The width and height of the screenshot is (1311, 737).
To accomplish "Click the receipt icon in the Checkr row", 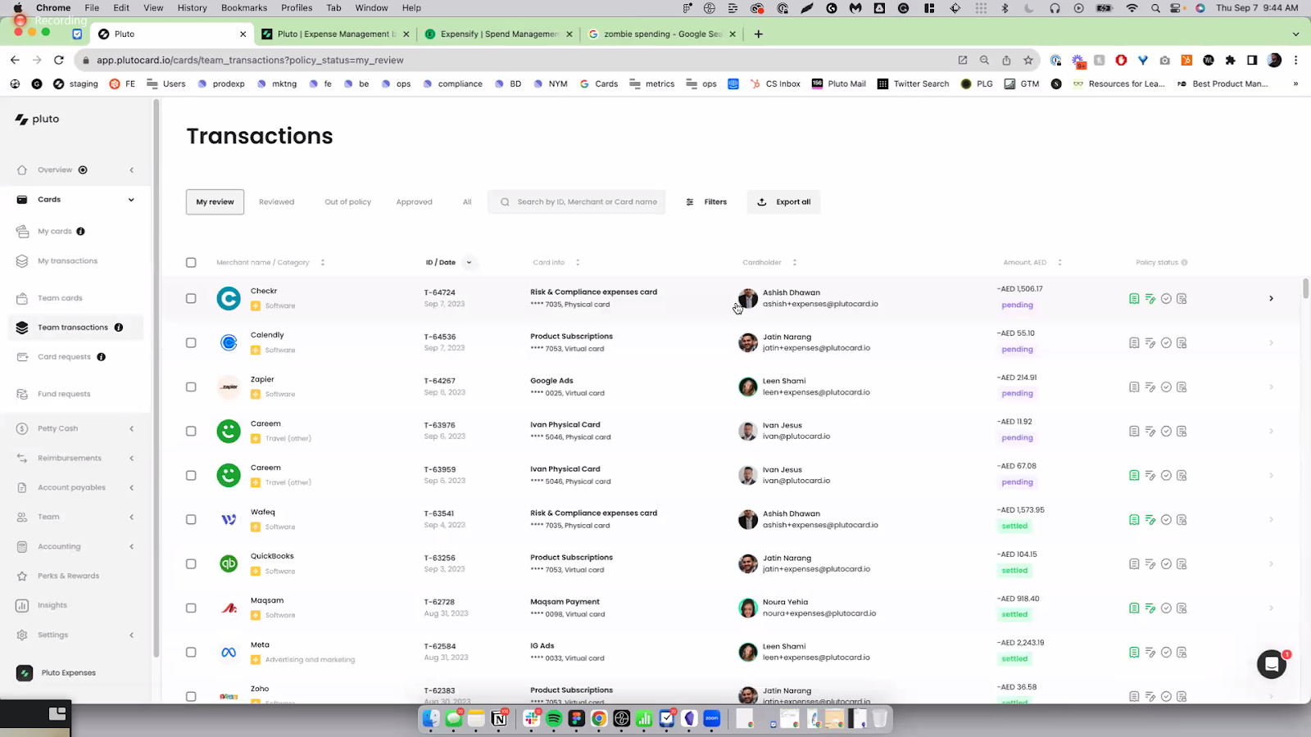I will click(x=1134, y=299).
